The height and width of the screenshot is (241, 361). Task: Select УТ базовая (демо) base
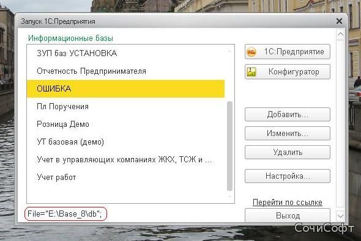click(x=125, y=142)
